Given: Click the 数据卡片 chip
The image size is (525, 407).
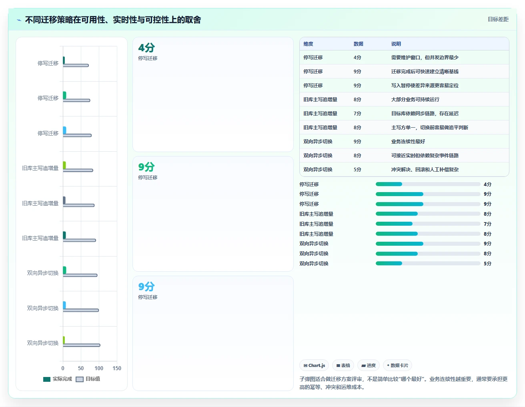Looking at the screenshot, I should pyautogui.click(x=397, y=365).
